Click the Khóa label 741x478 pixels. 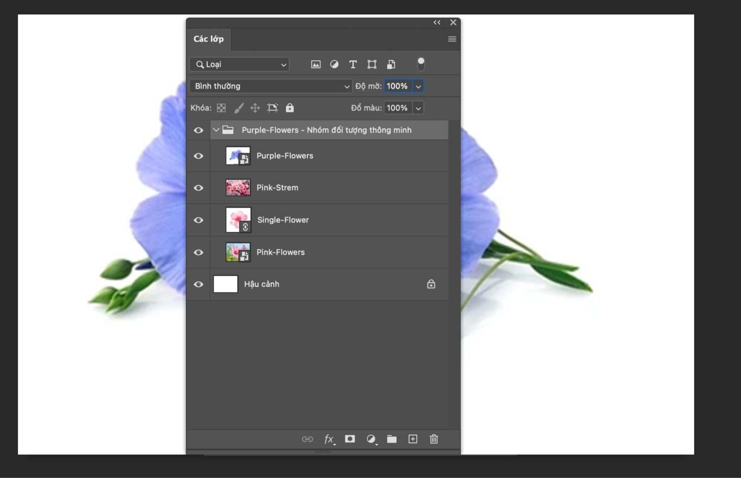click(x=201, y=108)
